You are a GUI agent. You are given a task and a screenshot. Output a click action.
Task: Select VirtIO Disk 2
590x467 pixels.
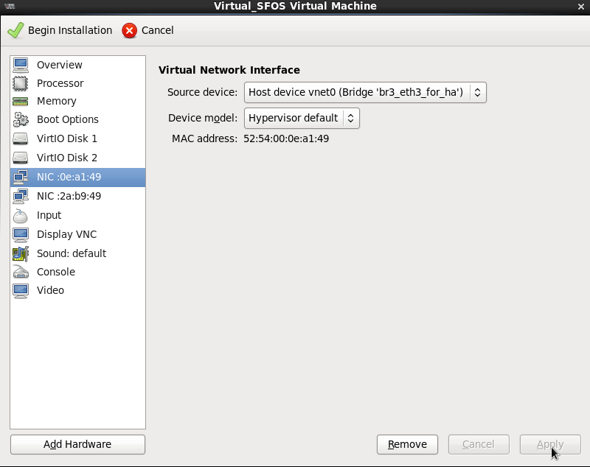(68, 158)
